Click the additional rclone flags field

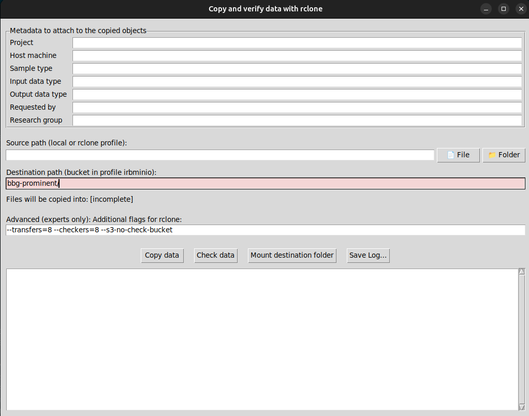(x=264, y=230)
